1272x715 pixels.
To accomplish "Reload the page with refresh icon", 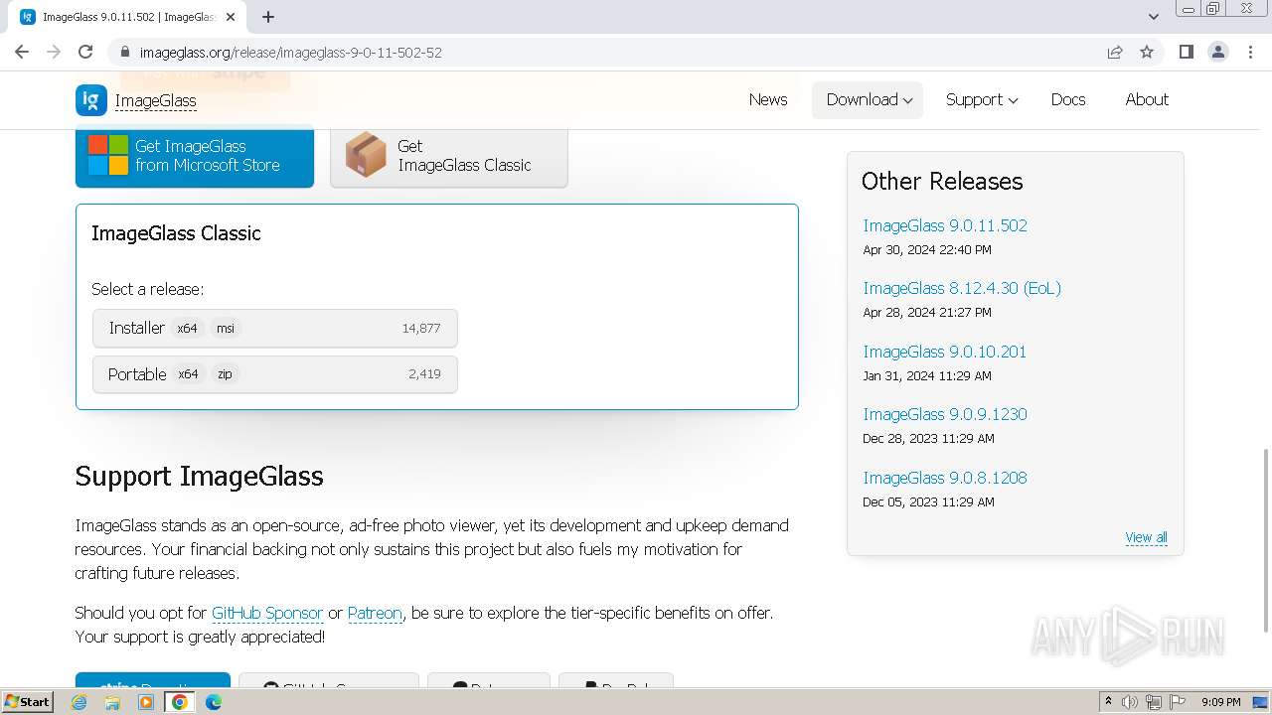I will [x=85, y=52].
